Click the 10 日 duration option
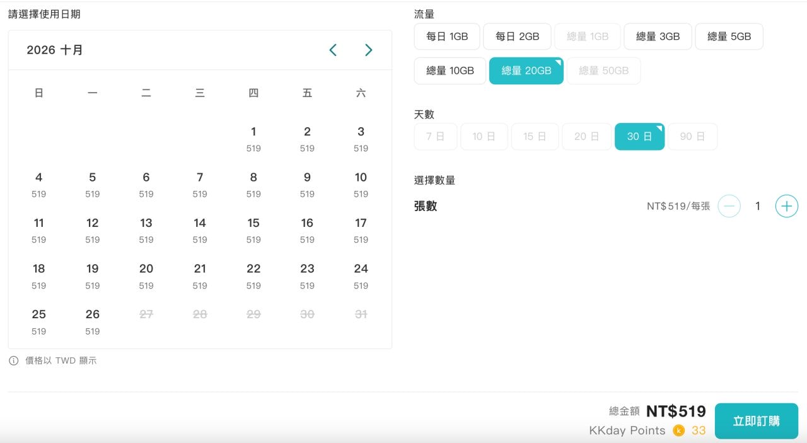 click(484, 137)
